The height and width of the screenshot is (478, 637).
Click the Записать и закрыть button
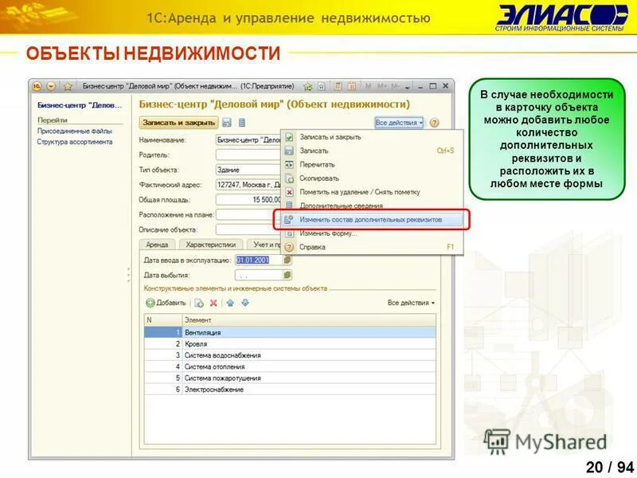coord(178,123)
